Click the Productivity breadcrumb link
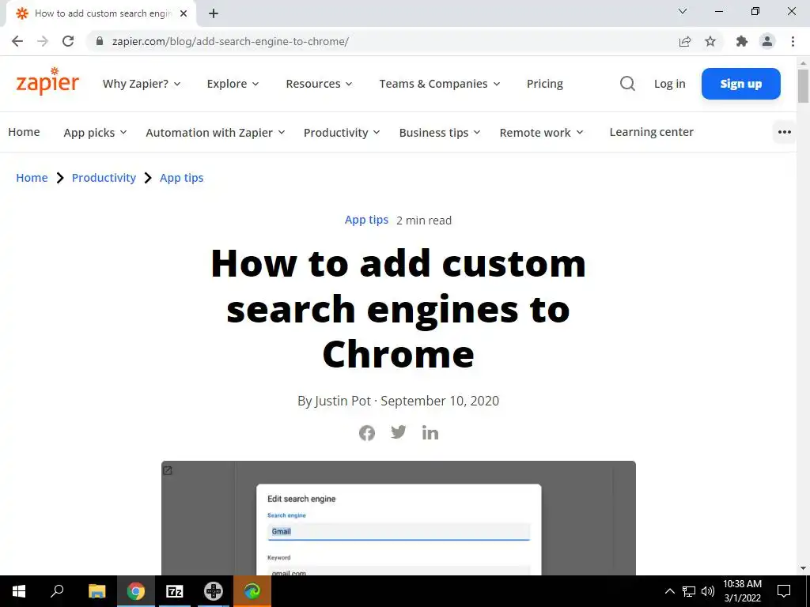This screenshot has width=810, height=607. pyautogui.click(x=104, y=178)
